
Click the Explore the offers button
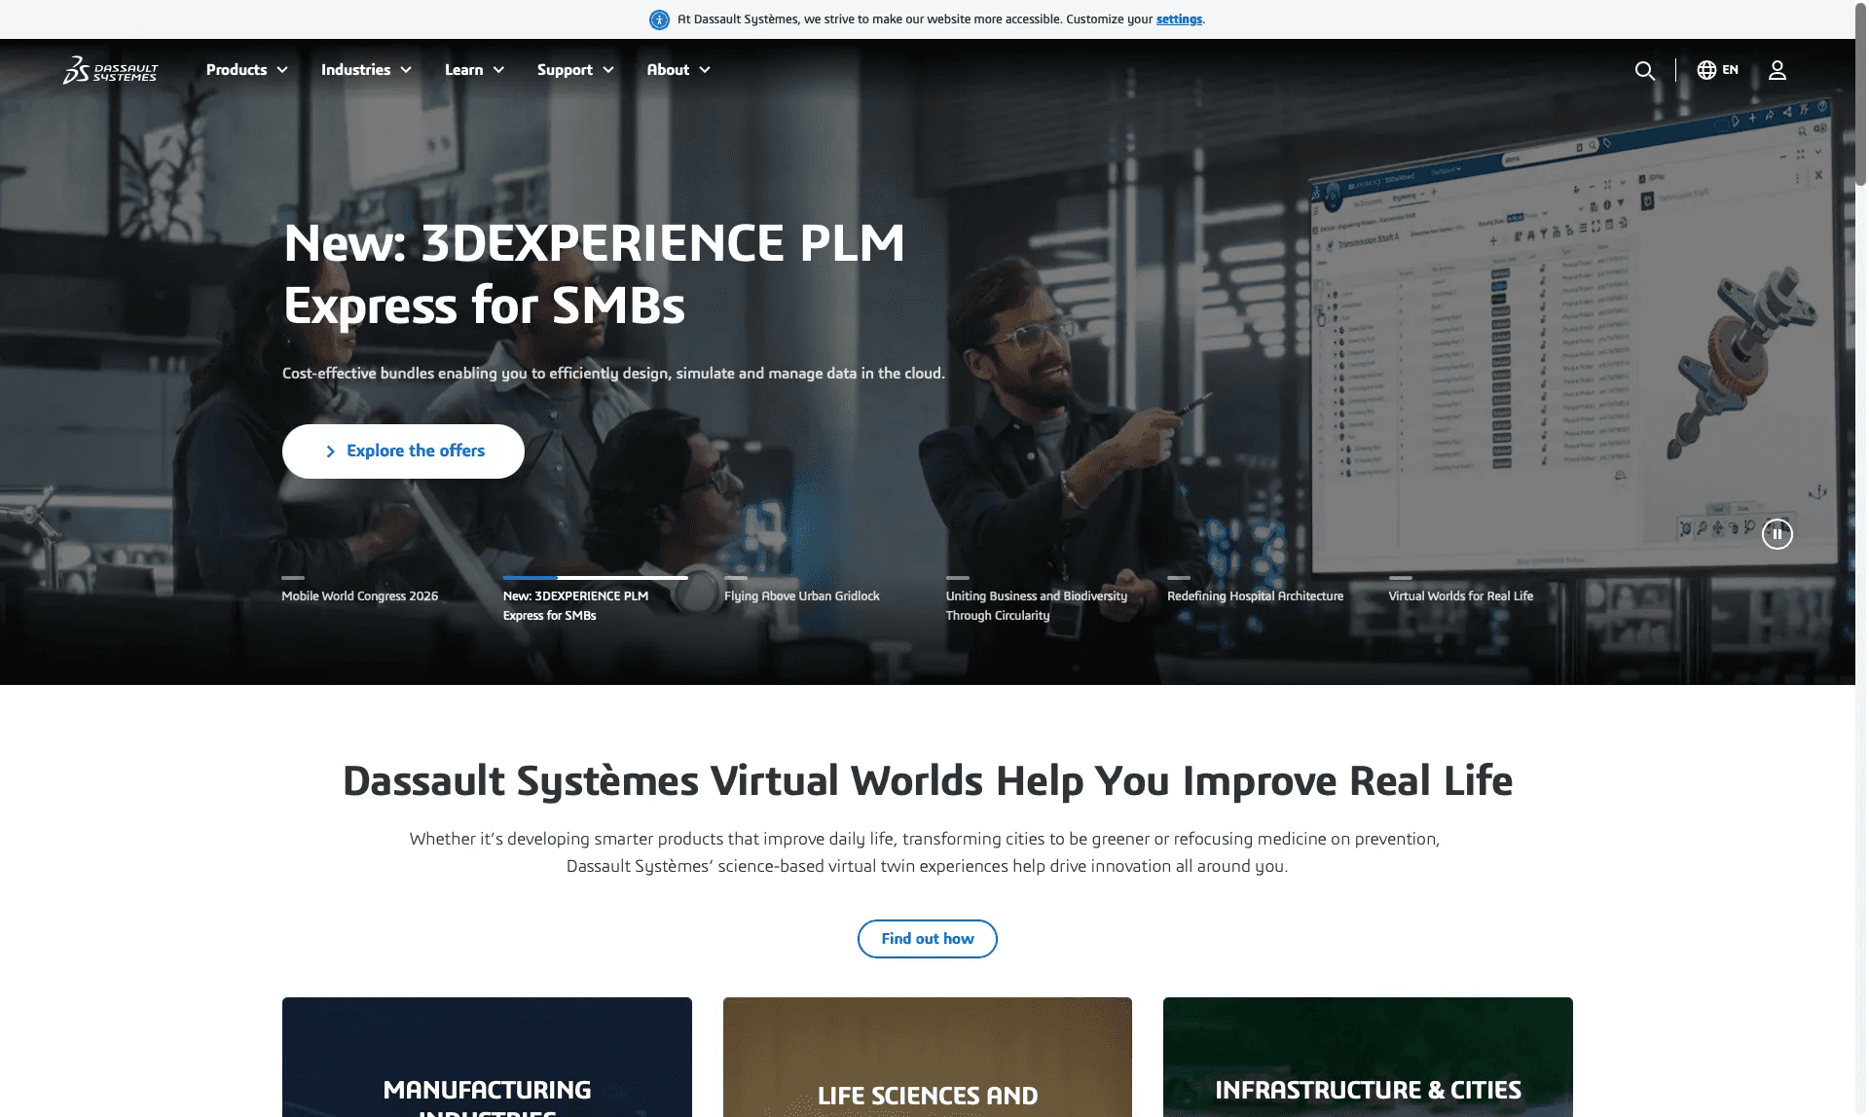(x=402, y=450)
